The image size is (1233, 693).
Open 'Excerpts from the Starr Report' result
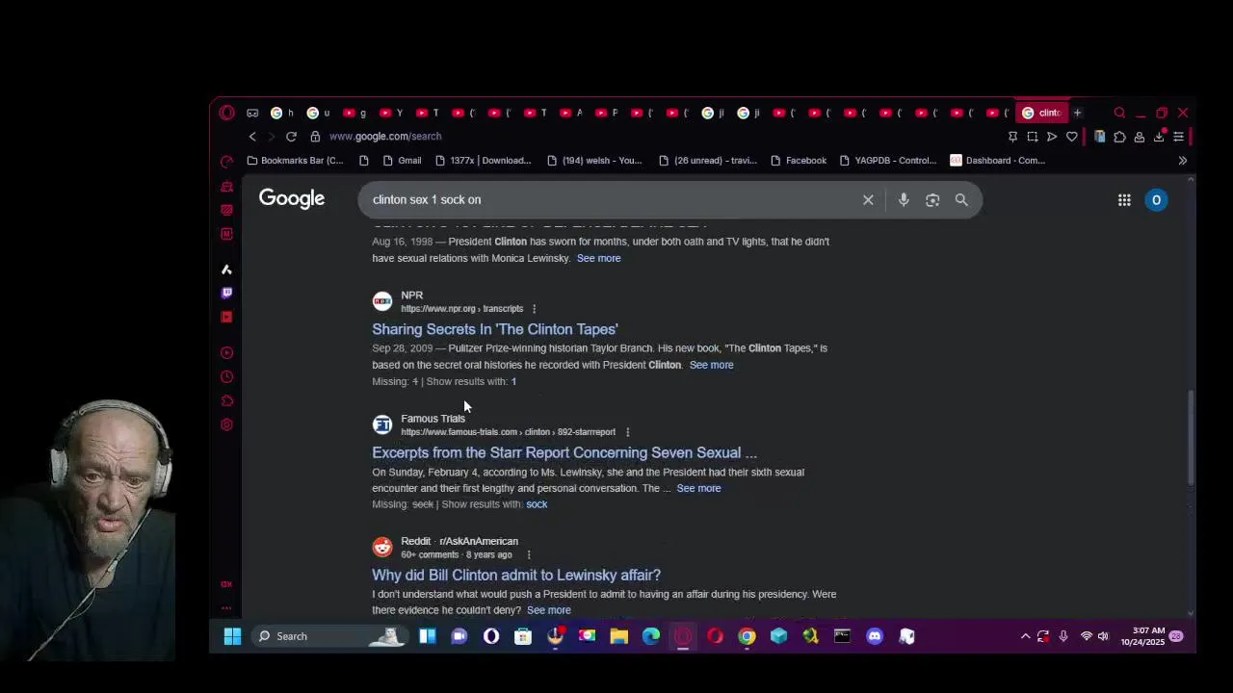pyautogui.click(x=564, y=452)
